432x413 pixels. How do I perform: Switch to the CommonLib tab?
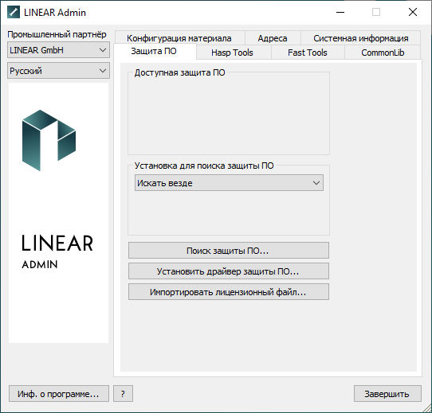tap(383, 53)
